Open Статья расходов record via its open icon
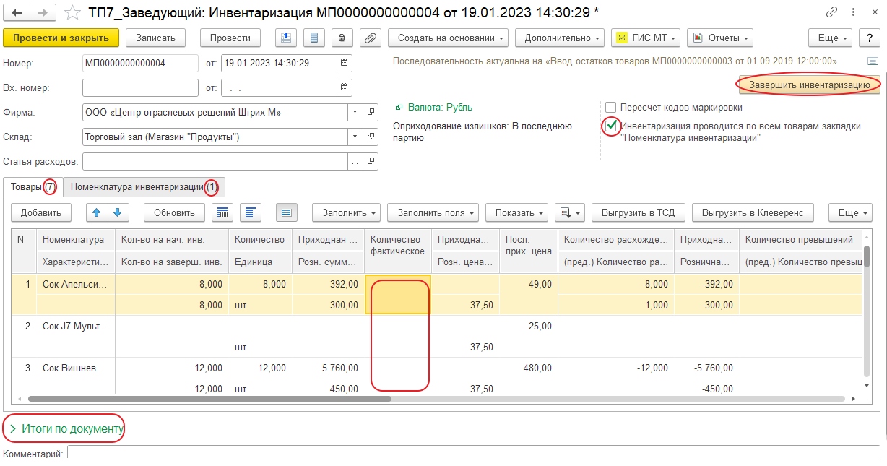 tap(371, 161)
